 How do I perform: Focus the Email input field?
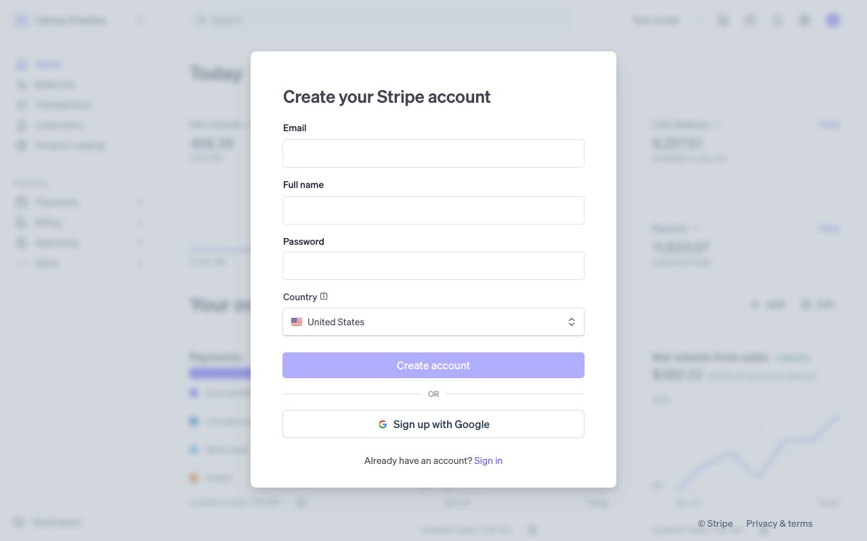(x=433, y=154)
